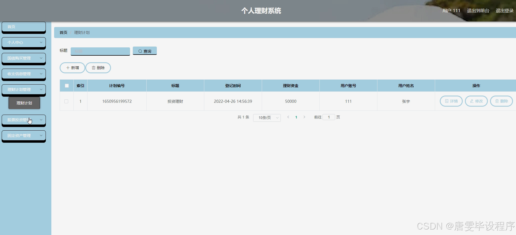Screen dimensions: 516x235
Task: Expand the 固定资产管理 sidebar menu
Action: click(24, 136)
